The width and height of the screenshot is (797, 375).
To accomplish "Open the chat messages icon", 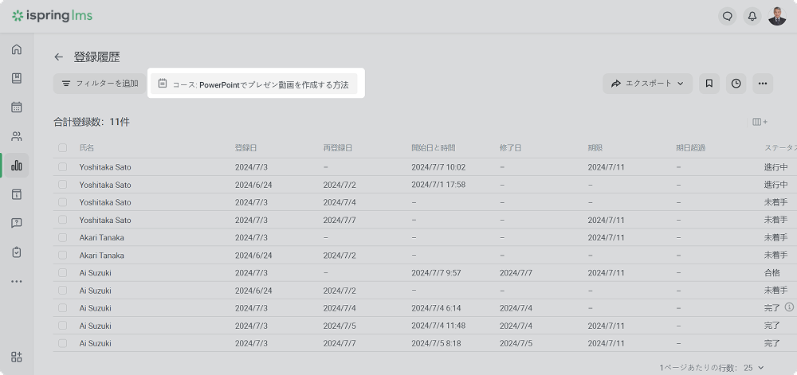I will point(727,16).
